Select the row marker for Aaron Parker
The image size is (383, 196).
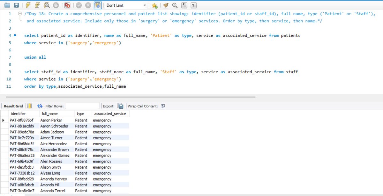point(4,120)
